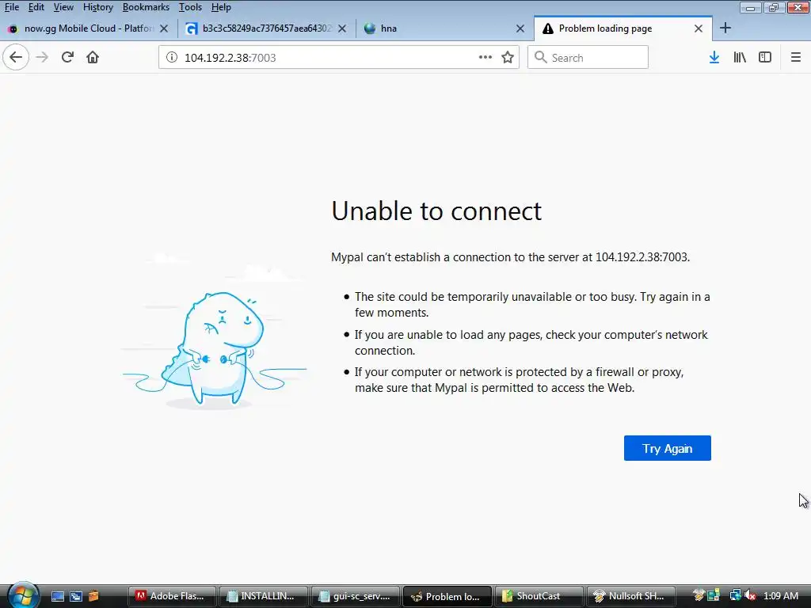
Task: Open the downloads panel
Action: [714, 57]
